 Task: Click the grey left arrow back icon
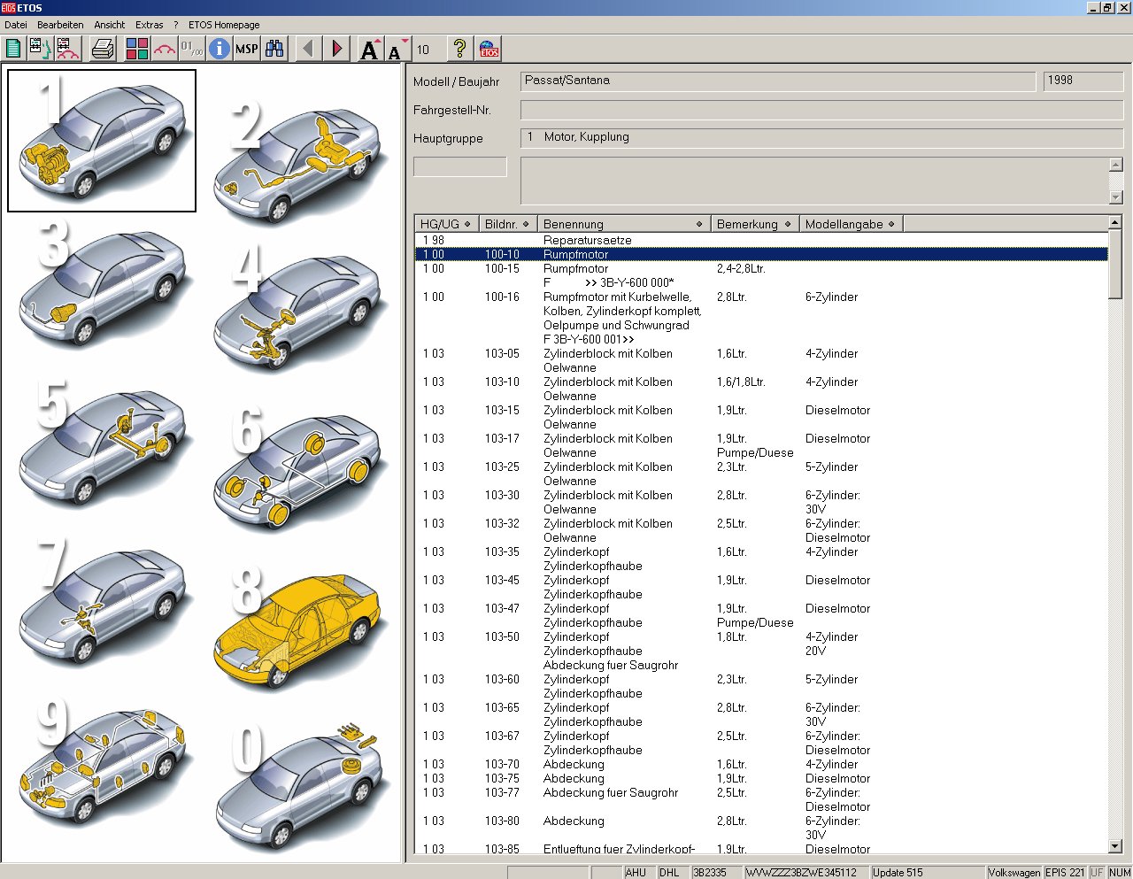pos(308,49)
